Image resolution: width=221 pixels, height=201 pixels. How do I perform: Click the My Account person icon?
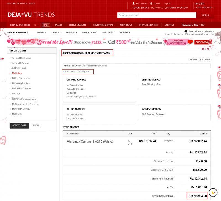134,4
